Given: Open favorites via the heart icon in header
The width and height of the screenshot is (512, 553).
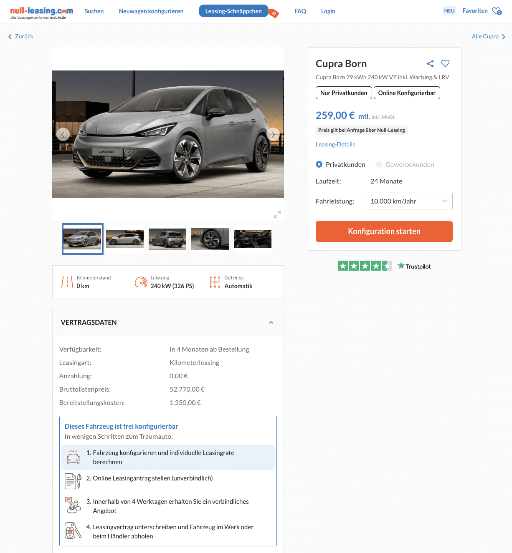Looking at the screenshot, I should [x=497, y=11].
